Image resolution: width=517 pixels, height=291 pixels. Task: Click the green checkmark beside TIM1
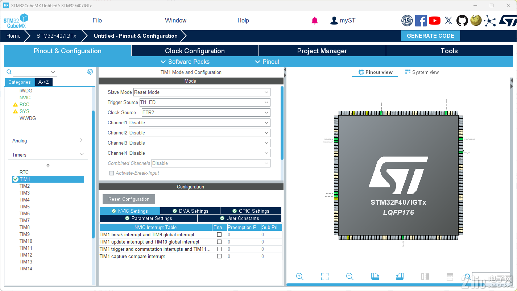click(16, 179)
